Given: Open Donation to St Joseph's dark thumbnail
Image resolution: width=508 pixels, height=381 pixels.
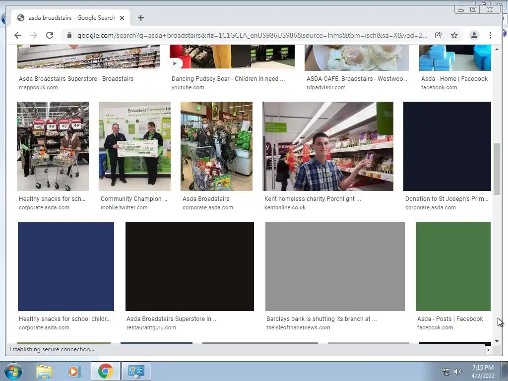Looking at the screenshot, I should (x=447, y=146).
